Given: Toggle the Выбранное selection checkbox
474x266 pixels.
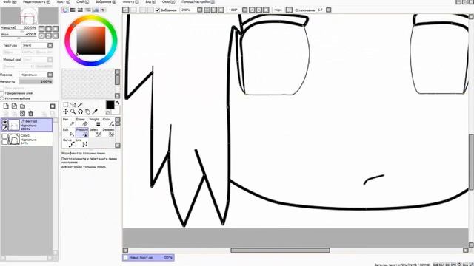Looking at the screenshot, I should [158, 10].
